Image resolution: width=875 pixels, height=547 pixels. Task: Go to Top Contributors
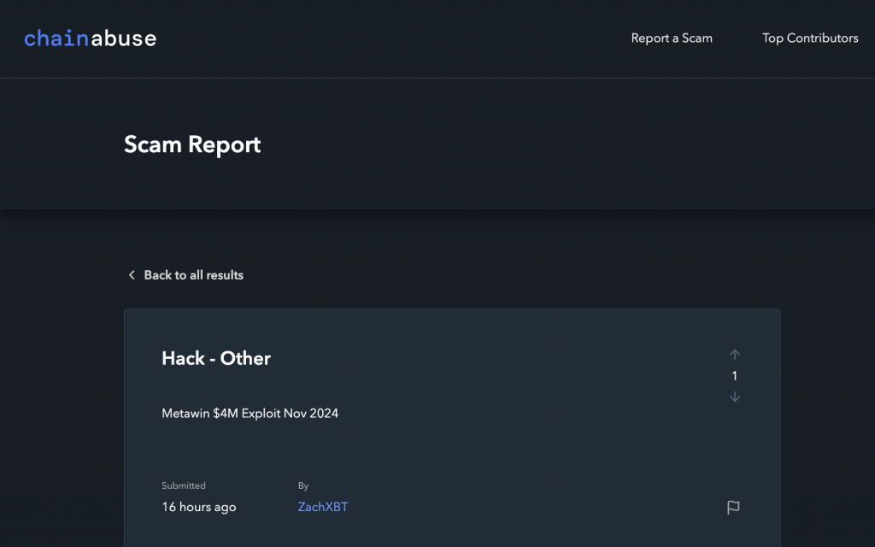coord(810,38)
